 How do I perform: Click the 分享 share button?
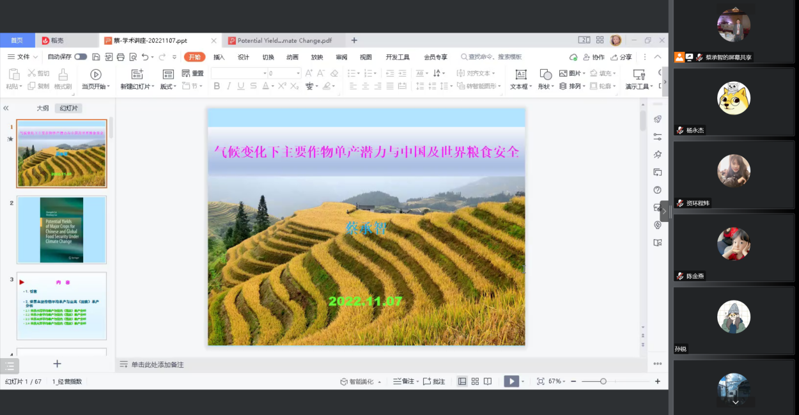[621, 57]
